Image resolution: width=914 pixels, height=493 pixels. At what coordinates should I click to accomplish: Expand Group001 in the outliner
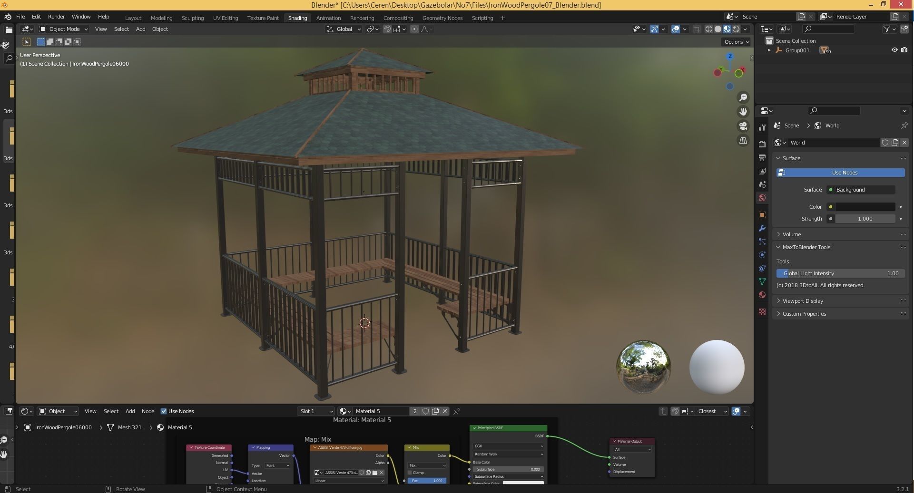(x=769, y=50)
